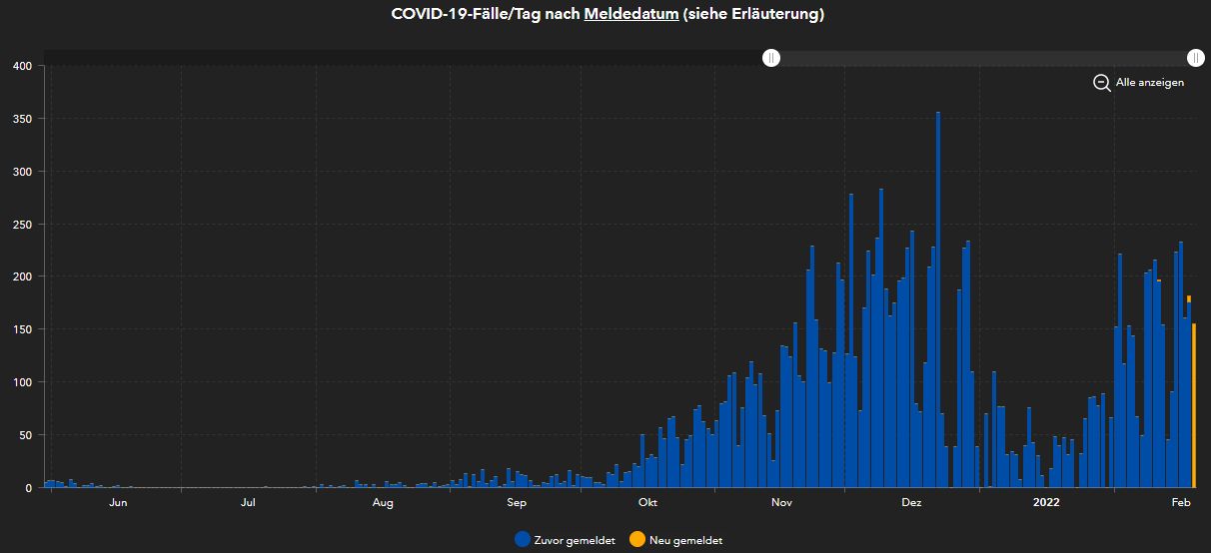
Task: Select the left time range slider handle
Action: (x=771, y=58)
